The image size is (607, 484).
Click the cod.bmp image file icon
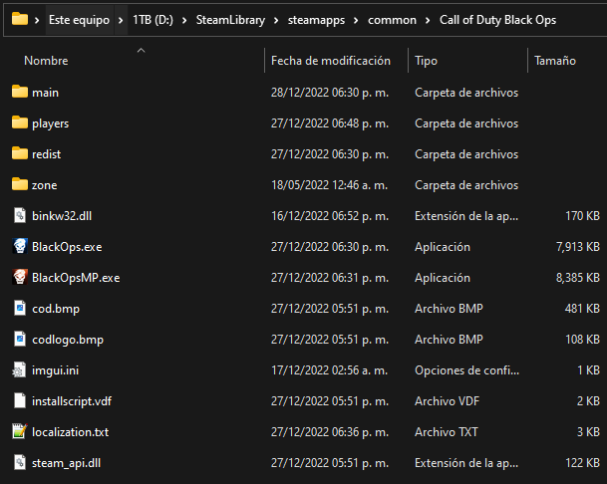click(x=20, y=308)
